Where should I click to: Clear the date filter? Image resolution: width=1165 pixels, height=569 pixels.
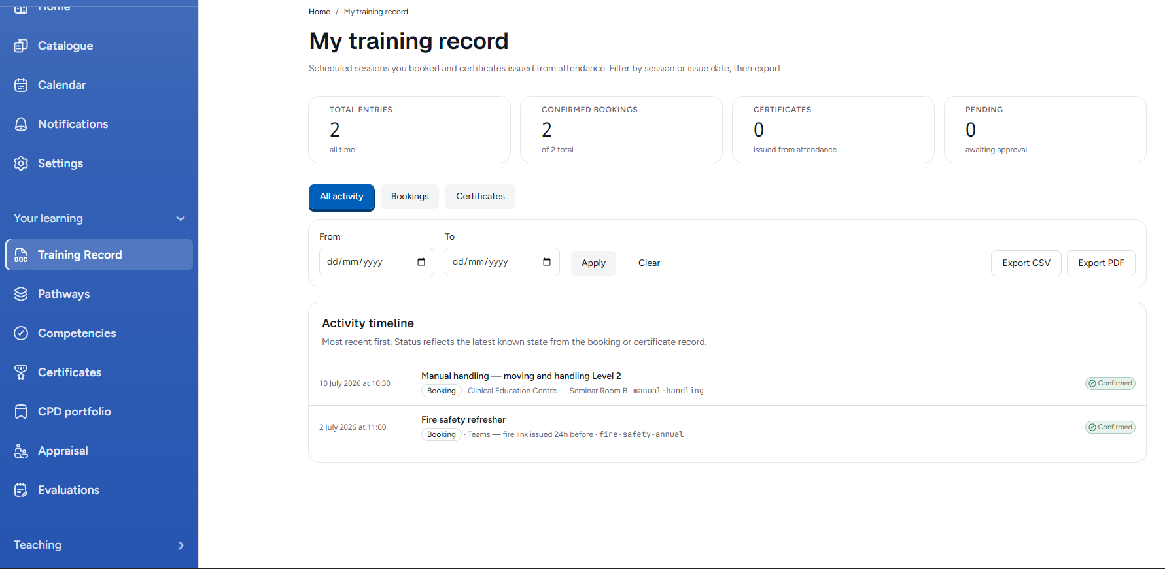649,263
